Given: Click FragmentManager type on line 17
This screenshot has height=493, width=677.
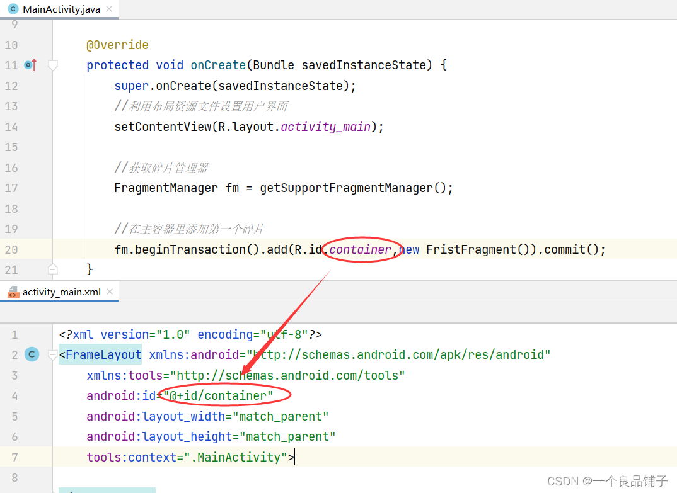Looking at the screenshot, I should click(x=166, y=188).
